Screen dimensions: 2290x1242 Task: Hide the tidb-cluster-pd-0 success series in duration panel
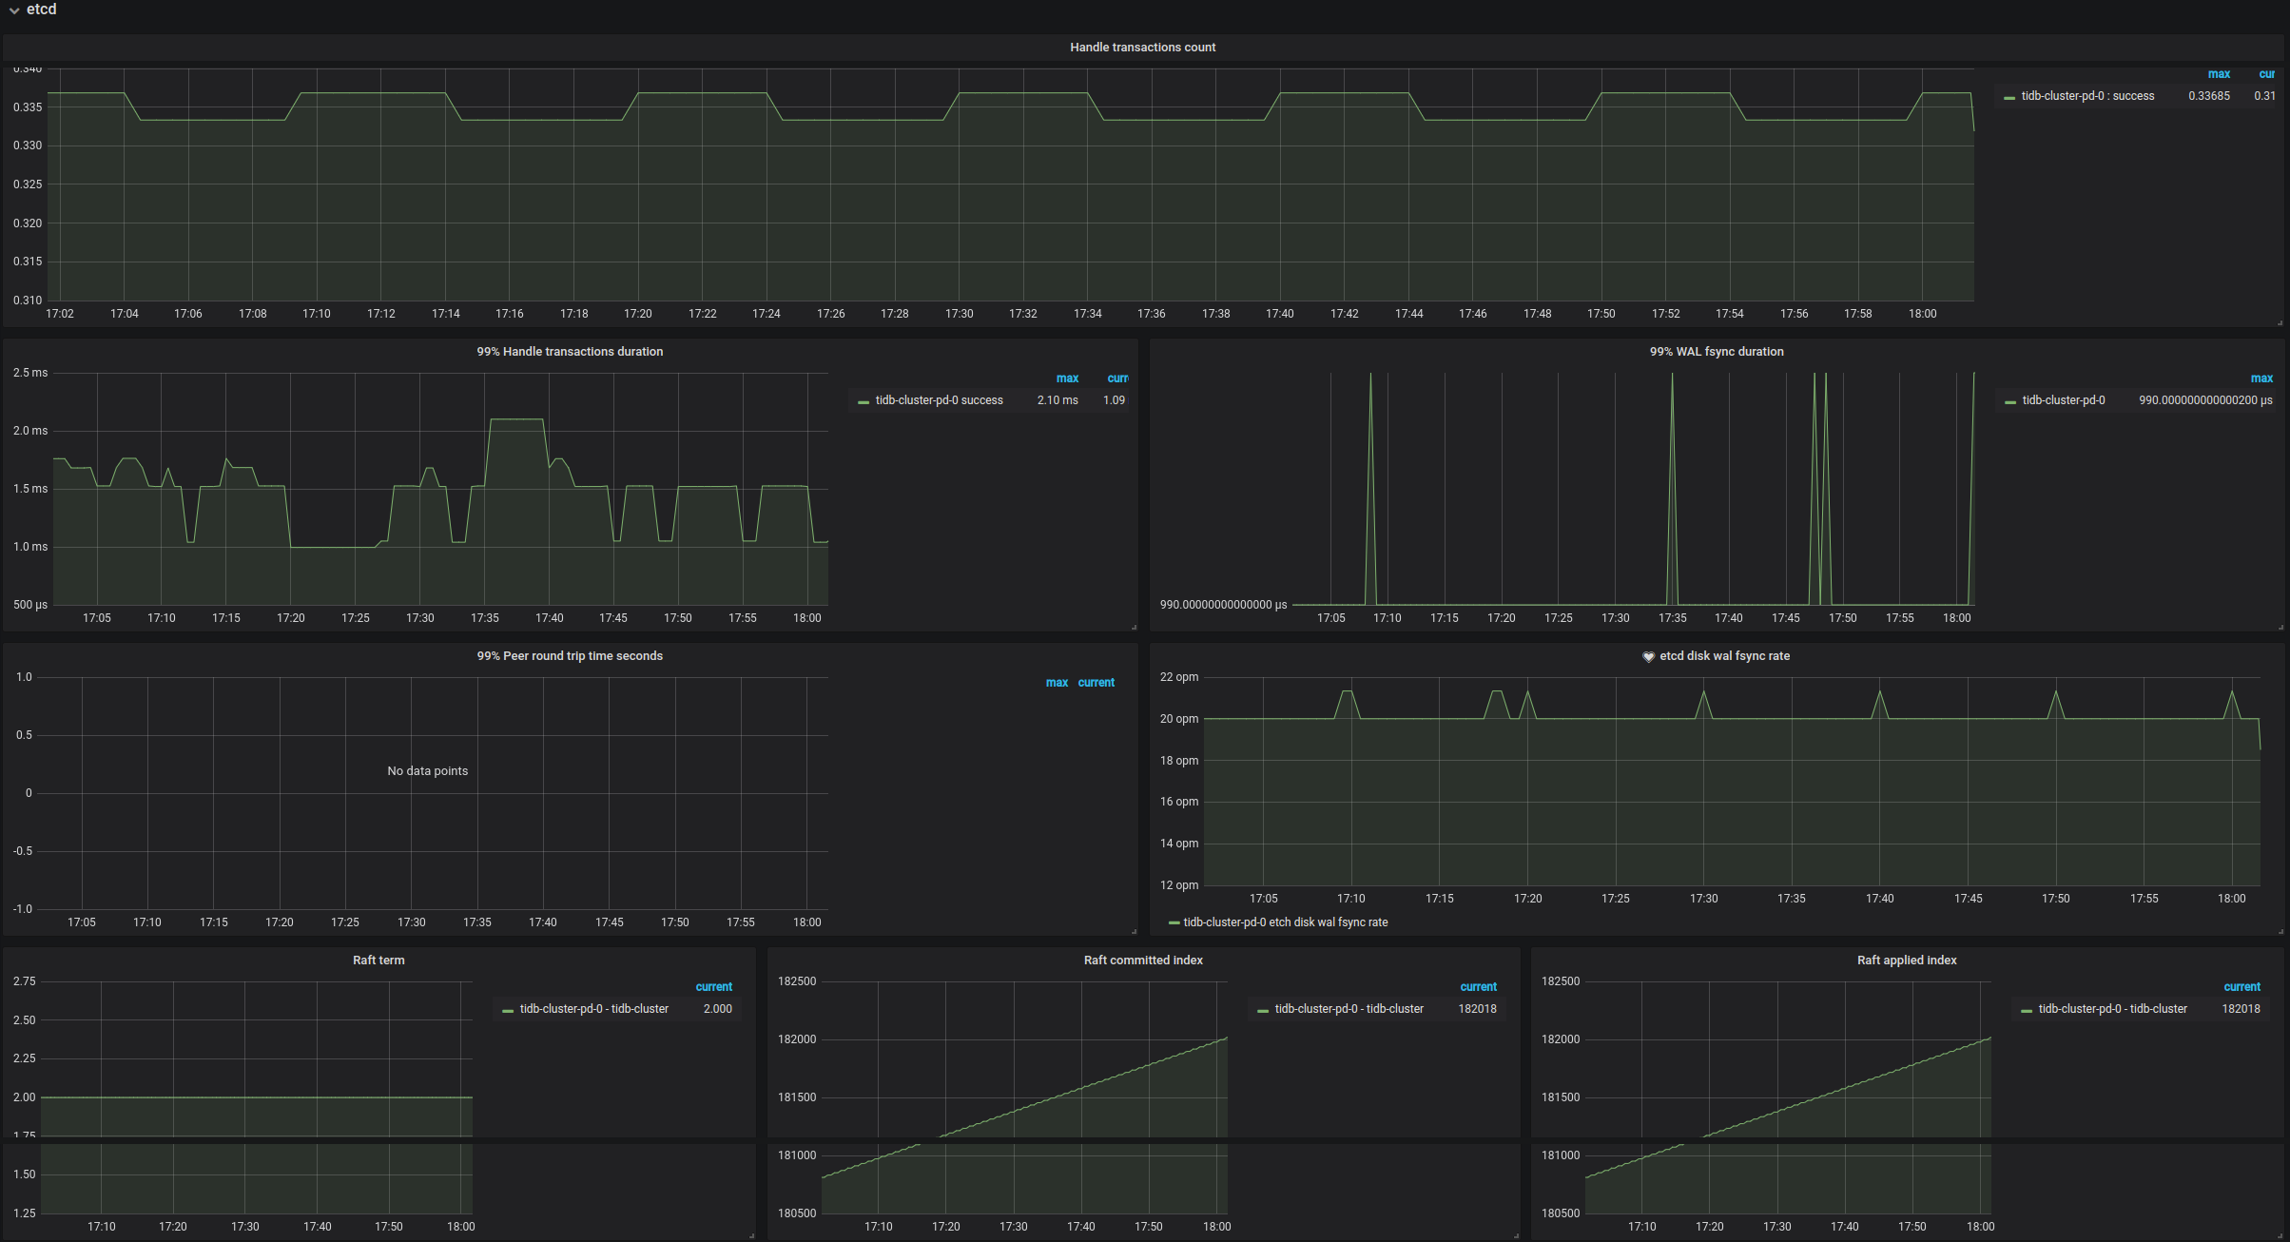(938, 400)
